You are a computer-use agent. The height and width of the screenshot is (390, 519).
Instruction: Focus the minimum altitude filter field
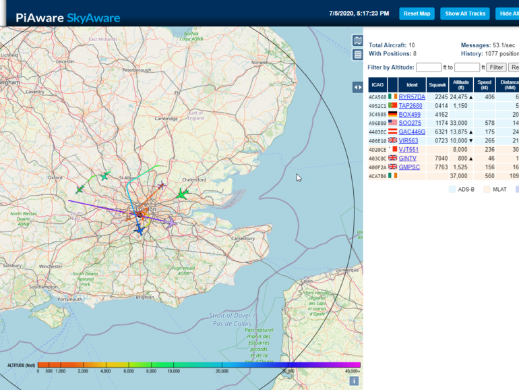point(429,67)
